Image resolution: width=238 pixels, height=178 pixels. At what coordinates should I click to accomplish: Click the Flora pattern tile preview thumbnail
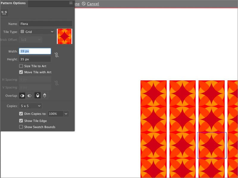(65, 36)
